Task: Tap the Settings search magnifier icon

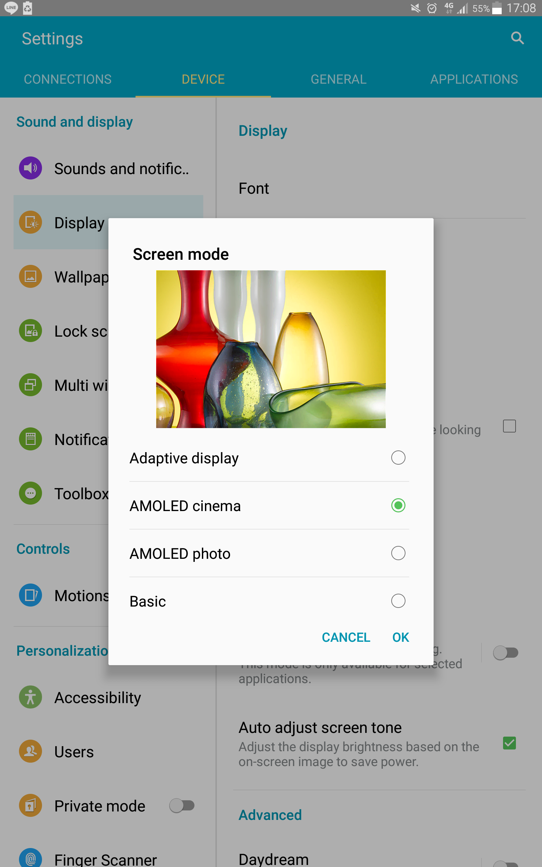Action: 517,38
